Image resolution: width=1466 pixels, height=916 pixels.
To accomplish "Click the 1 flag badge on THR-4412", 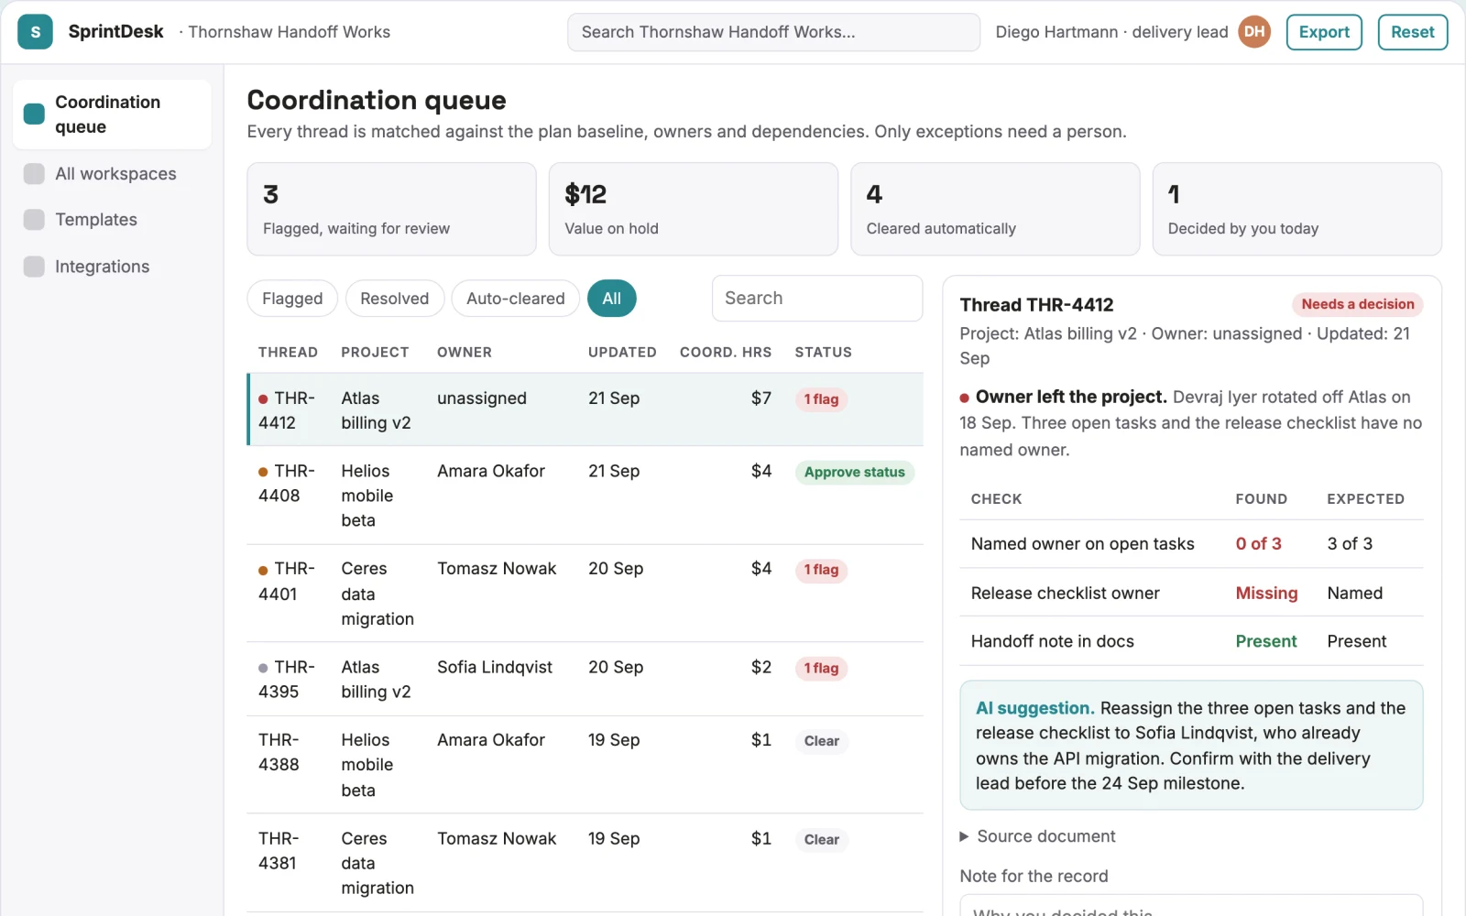I will pyautogui.click(x=821, y=399).
